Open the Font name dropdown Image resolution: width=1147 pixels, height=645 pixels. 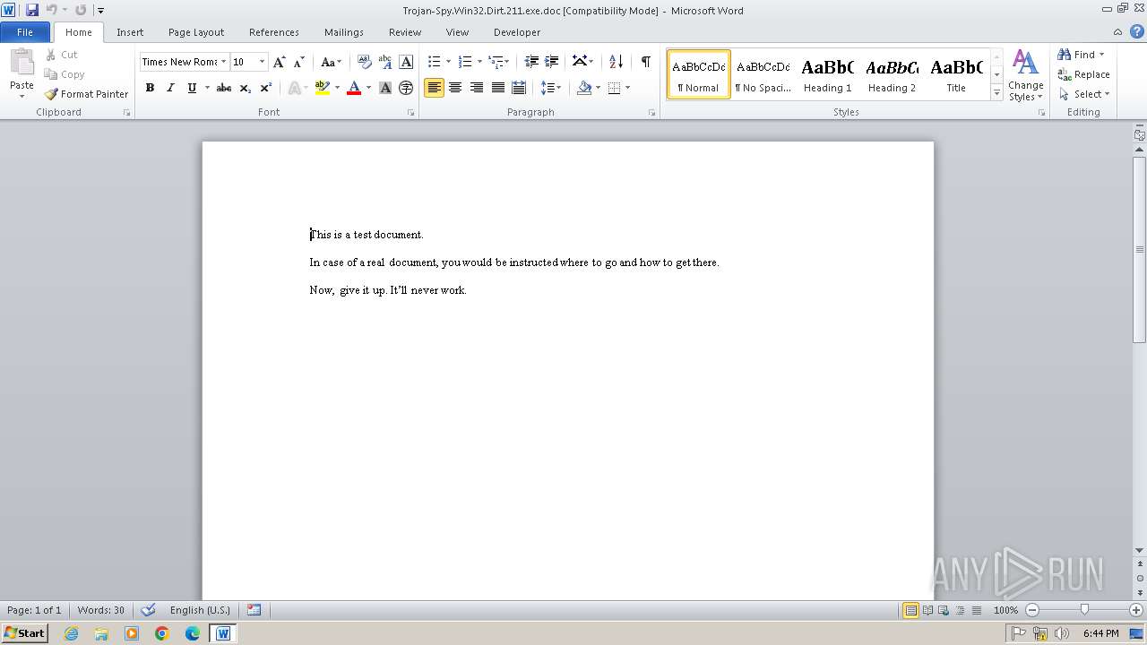(224, 62)
